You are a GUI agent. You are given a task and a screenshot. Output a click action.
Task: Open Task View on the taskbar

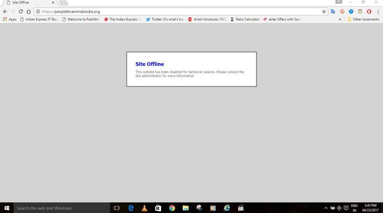point(117,208)
